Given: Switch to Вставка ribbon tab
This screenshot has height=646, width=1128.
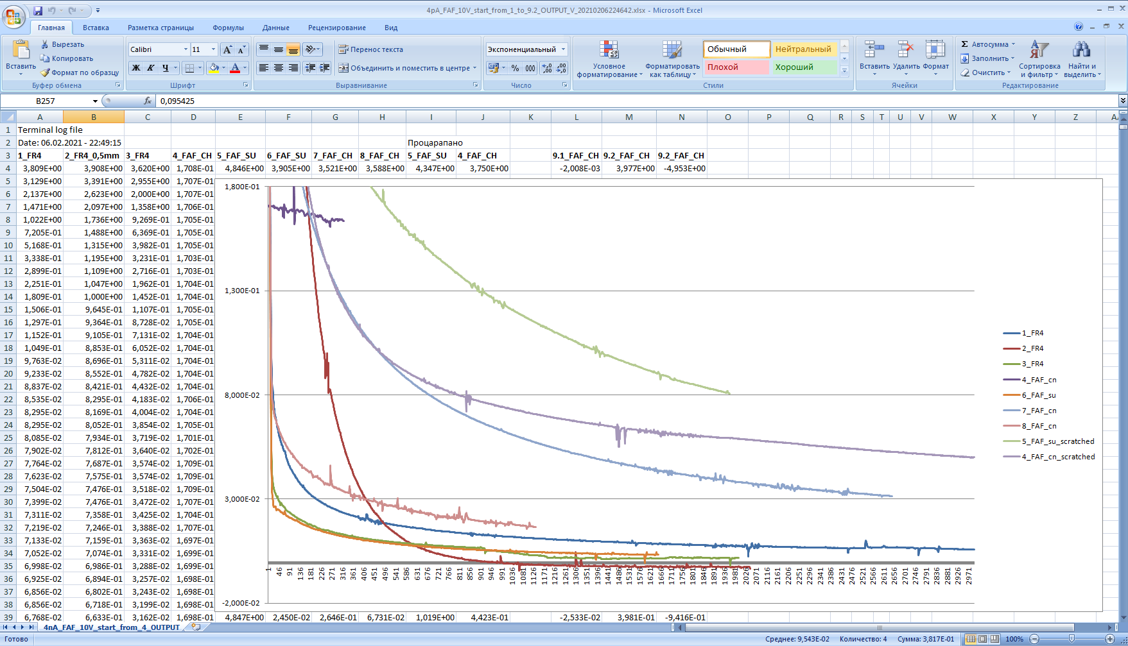Looking at the screenshot, I should 96,28.
